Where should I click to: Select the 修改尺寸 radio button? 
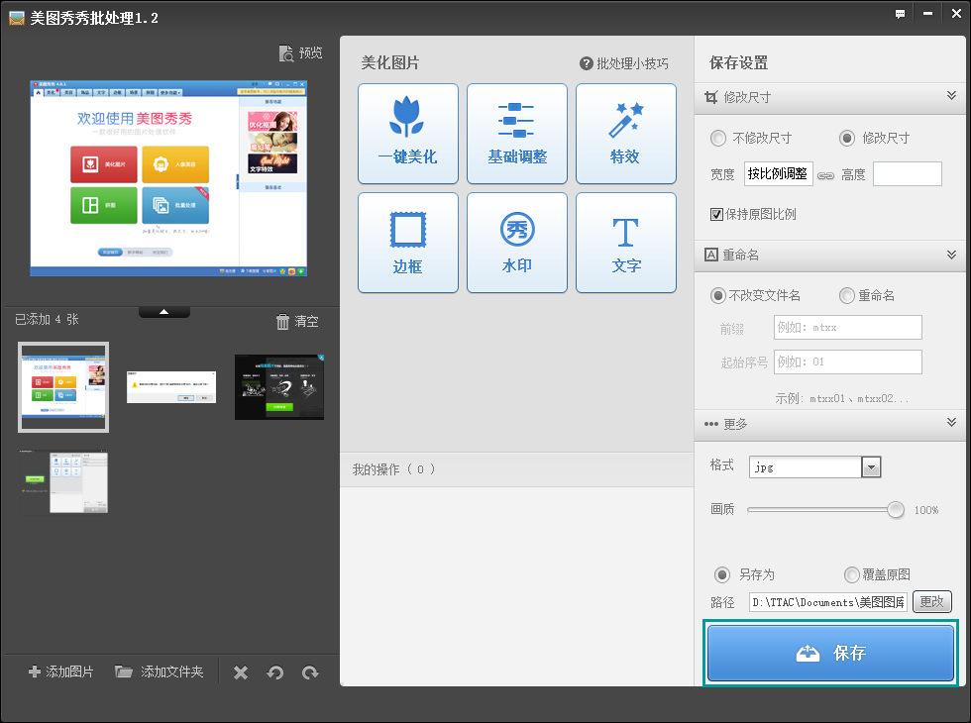click(x=847, y=138)
